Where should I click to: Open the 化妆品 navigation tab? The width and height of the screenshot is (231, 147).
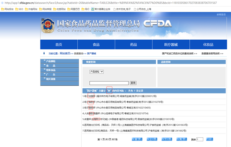208,45
